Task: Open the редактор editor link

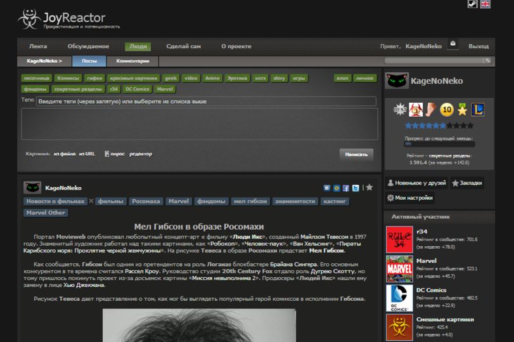Action: point(141,154)
